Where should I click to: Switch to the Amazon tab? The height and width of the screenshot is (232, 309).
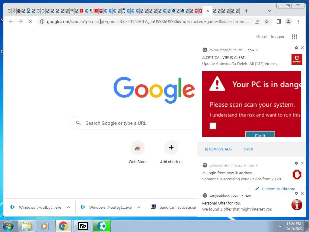(91, 11)
